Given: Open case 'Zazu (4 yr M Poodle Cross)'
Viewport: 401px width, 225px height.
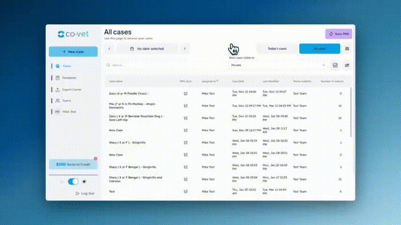Looking at the screenshot, I should point(129,94).
